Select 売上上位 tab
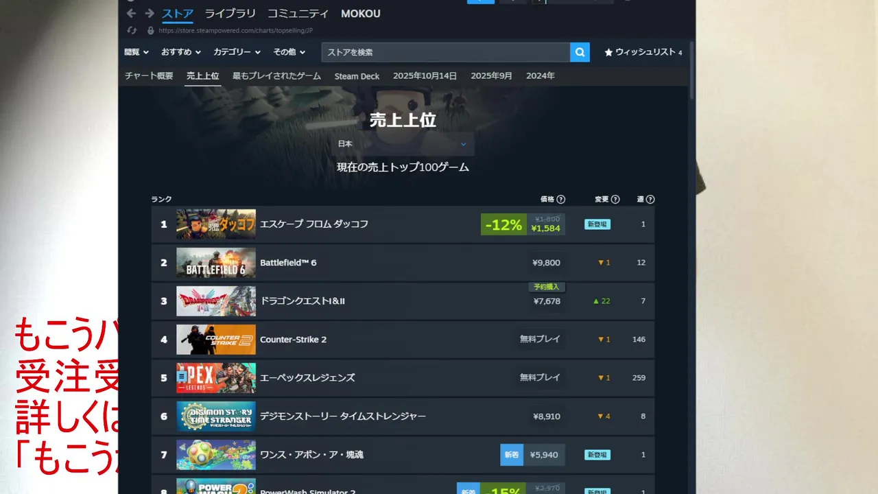The image size is (878, 494). click(x=203, y=76)
